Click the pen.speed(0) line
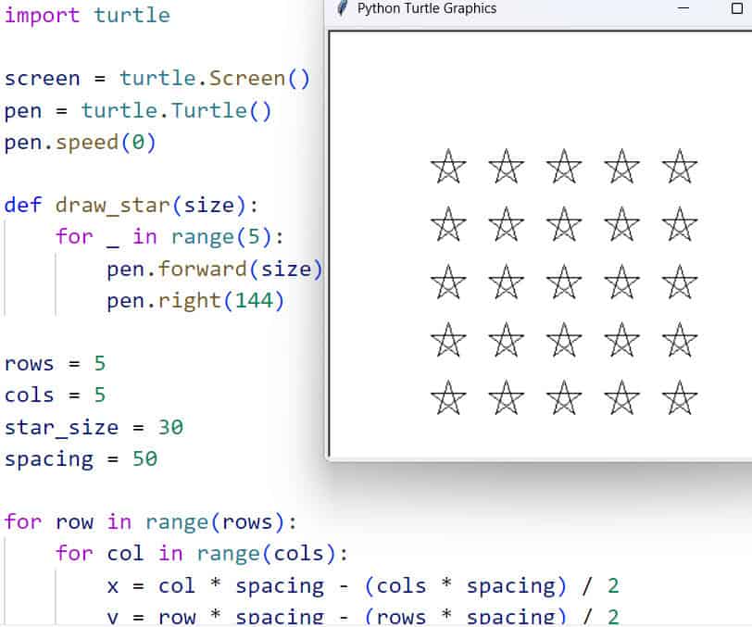Image resolution: width=752 pixels, height=627 pixels. (x=81, y=143)
